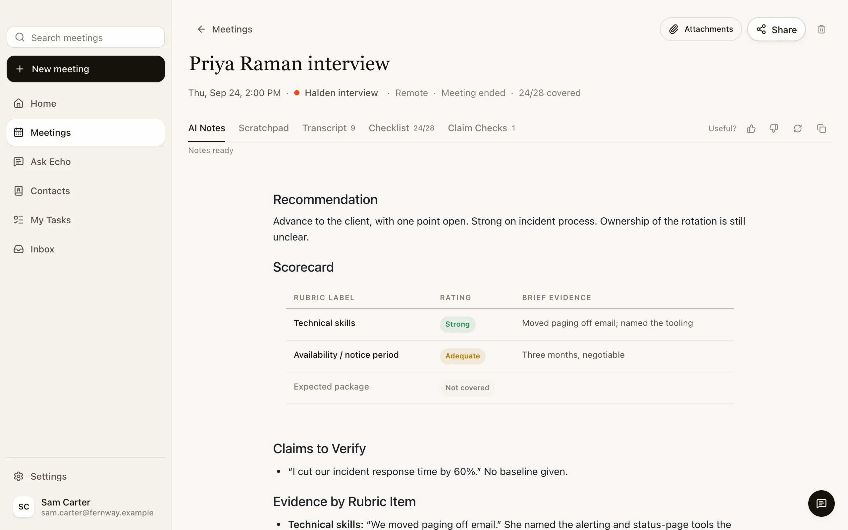The height and width of the screenshot is (530, 848).
Task: Click the Halden interview tag
Action: (x=336, y=93)
